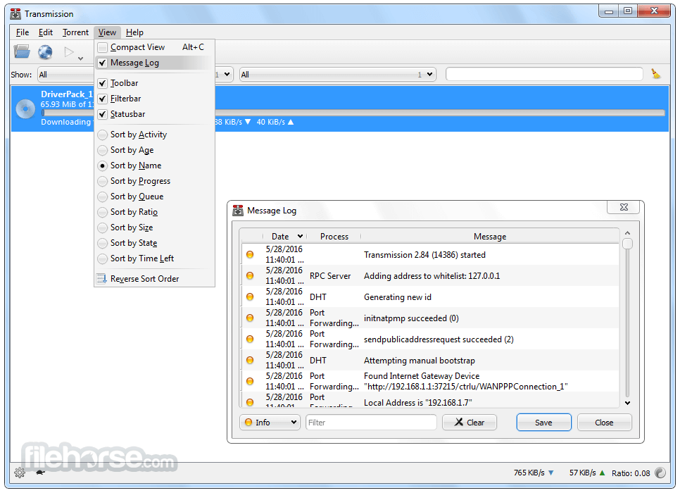The image size is (680, 493).
Task: Clear the filter with the broom icon
Action: tap(656, 74)
